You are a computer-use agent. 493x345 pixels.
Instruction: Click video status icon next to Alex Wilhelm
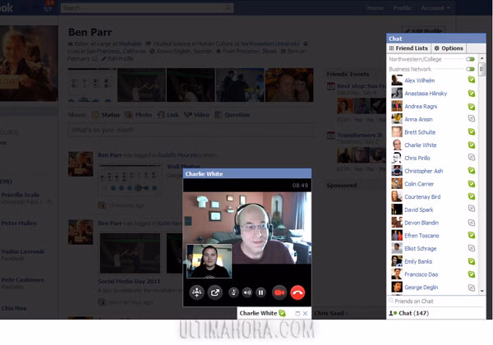click(471, 81)
